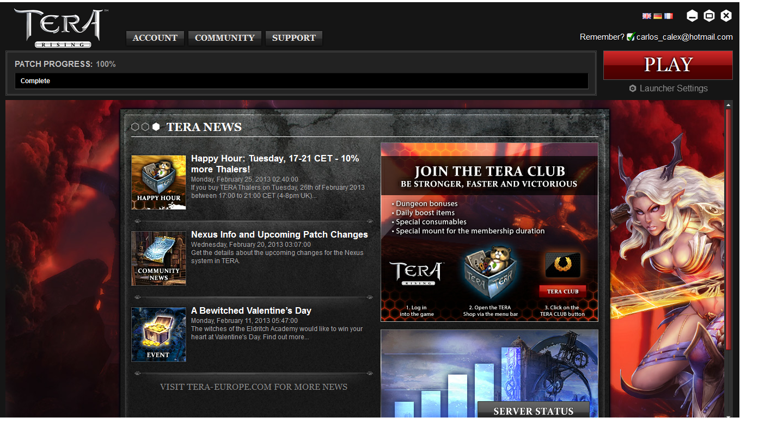Open the Event treasure chest thumbnail
Screen dimensions: 771x436
click(158, 334)
